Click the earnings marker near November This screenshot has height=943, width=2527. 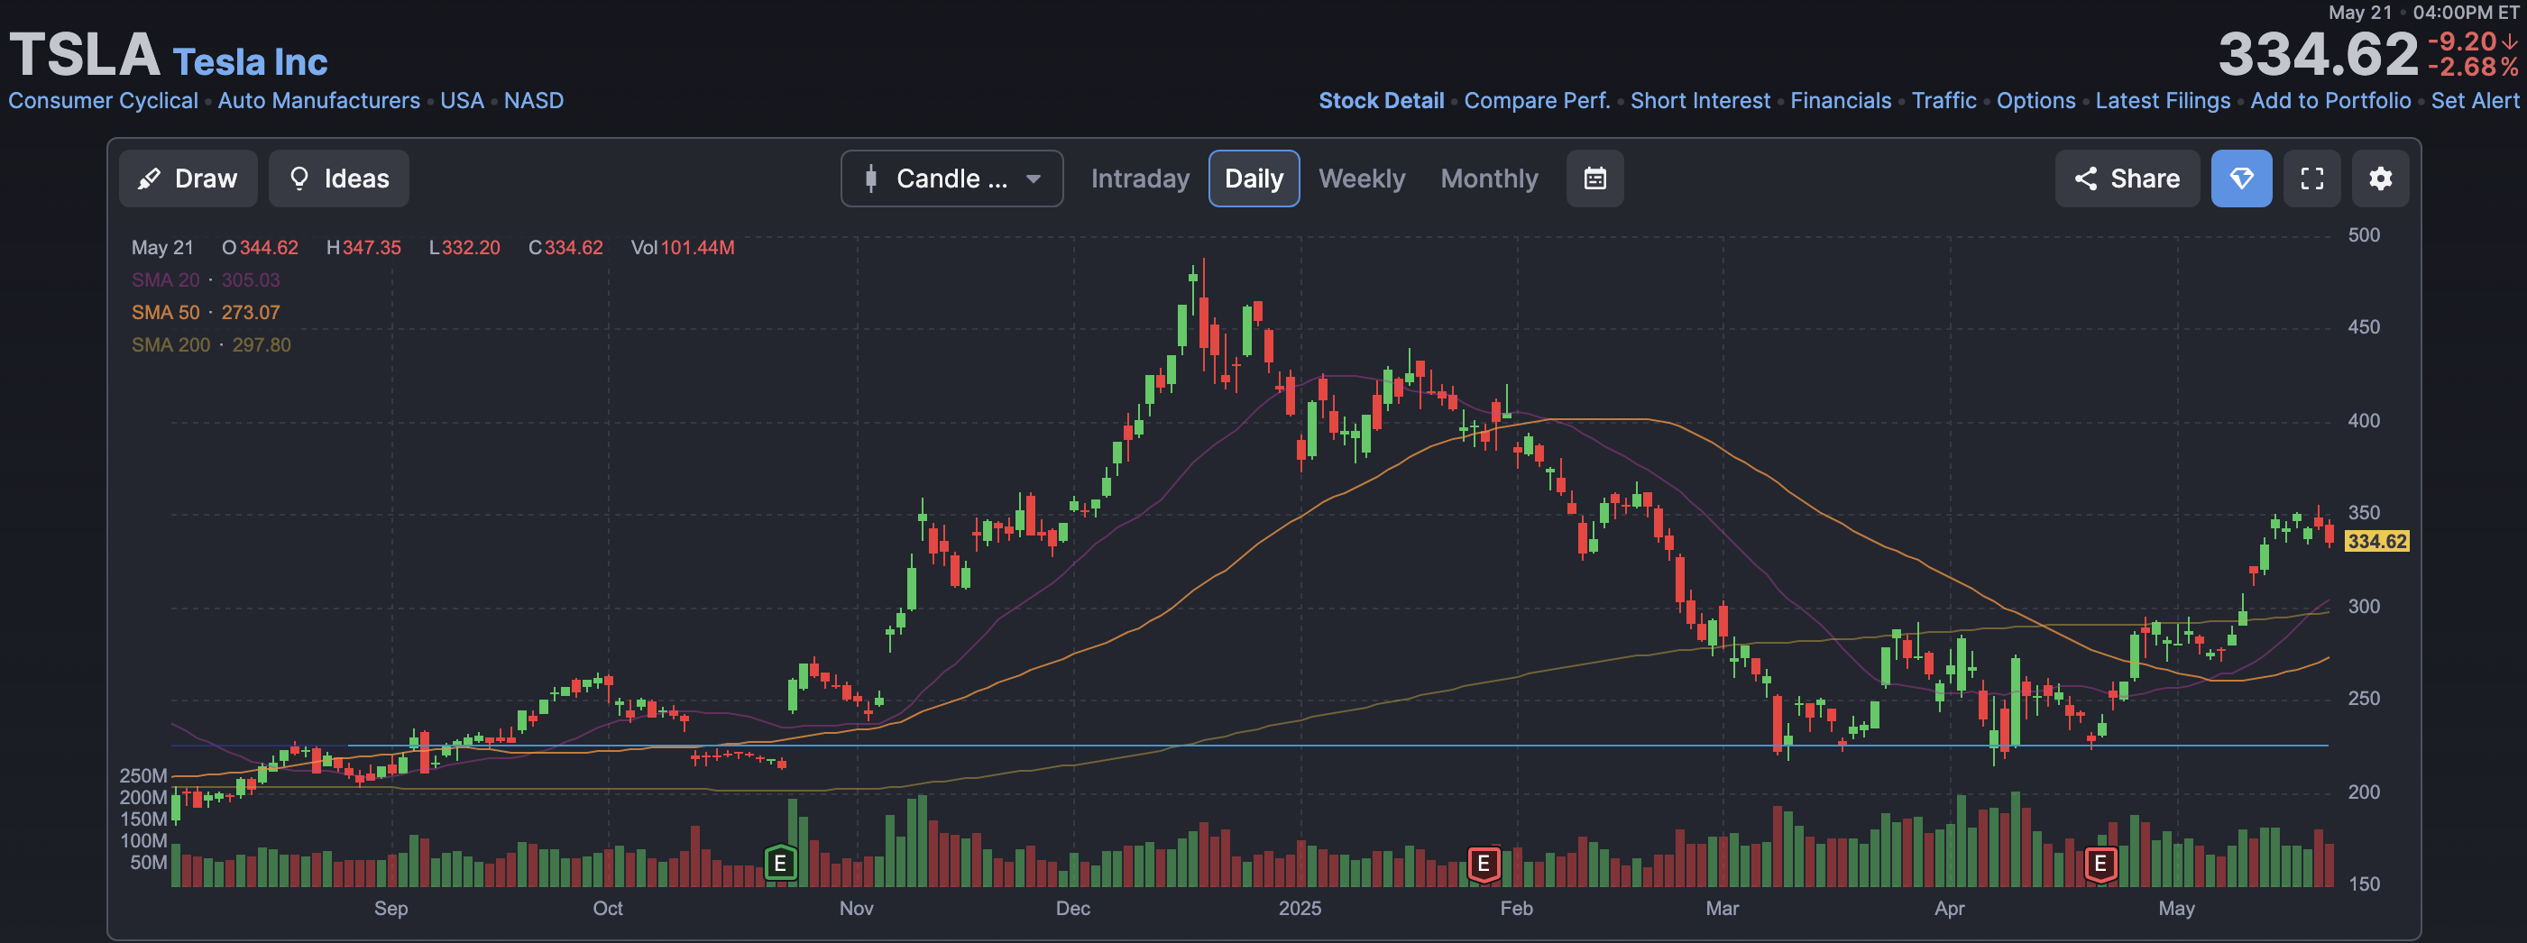(x=780, y=864)
